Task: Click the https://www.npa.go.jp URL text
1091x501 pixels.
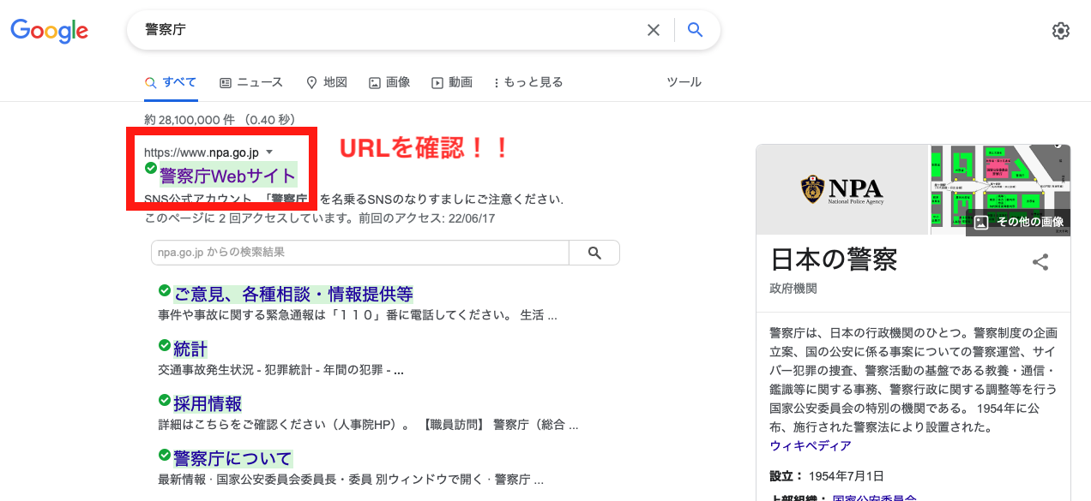Action: click(202, 152)
